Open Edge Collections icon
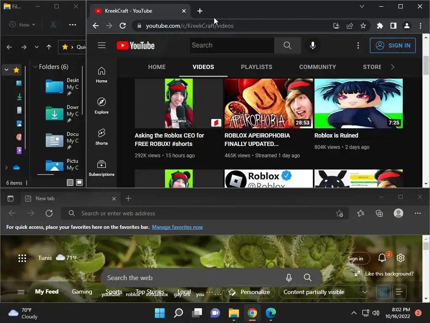Image resolution: width=430 pixels, height=323 pixels. coord(379,213)
